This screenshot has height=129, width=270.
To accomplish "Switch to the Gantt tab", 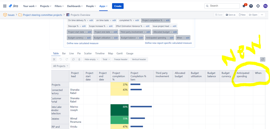I will point(119,53).
